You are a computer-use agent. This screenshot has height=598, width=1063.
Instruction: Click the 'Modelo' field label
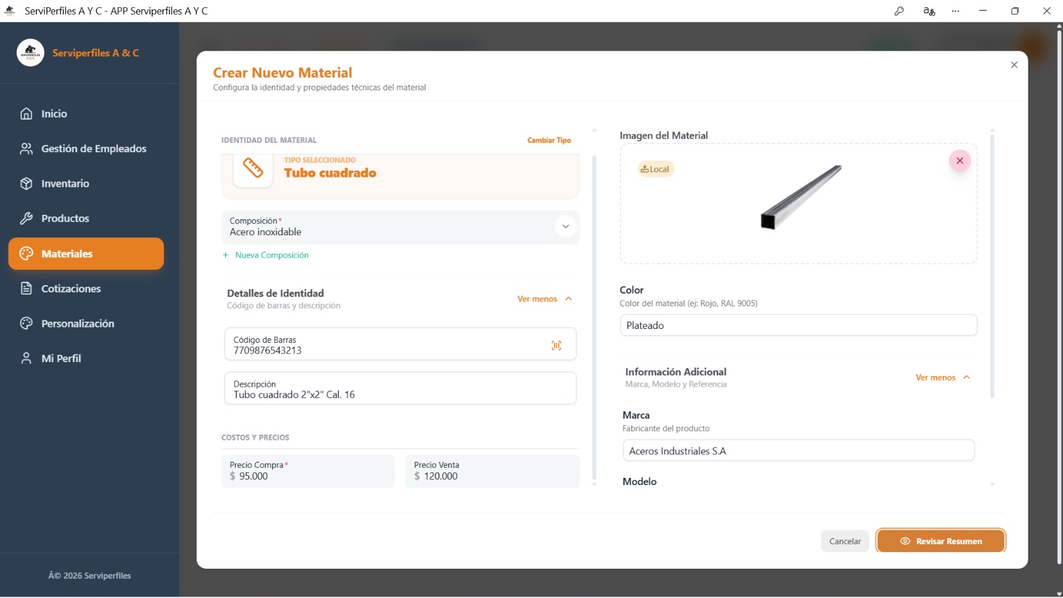pos(639,482)
